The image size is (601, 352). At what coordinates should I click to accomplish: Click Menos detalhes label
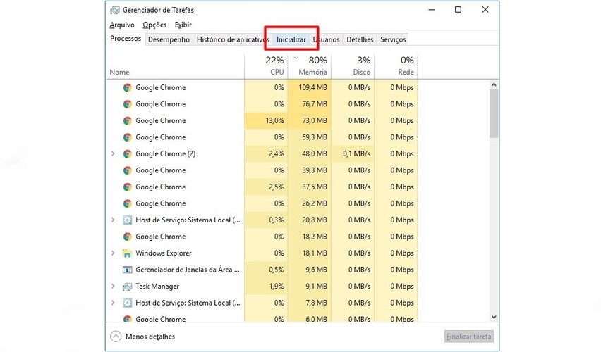pyautogui.click(x=150, y=337)
